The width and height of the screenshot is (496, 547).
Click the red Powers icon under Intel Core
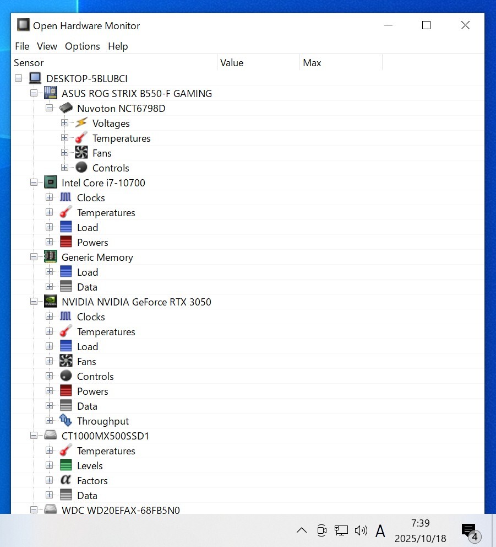pyautogui.click(x=66, y=242)
